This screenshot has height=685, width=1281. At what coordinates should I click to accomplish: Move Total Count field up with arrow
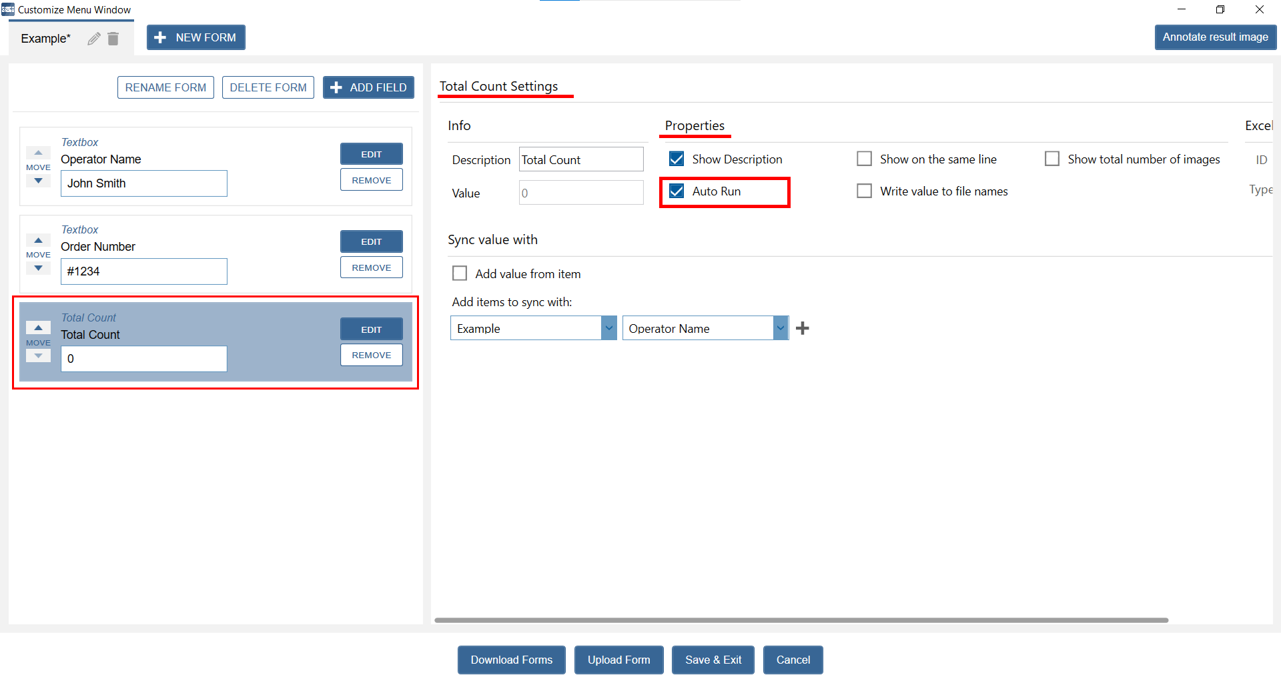pyautogui.click(x=38, y=327)
